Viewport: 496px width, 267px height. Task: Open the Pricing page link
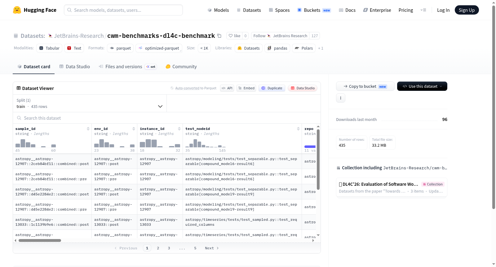click(x=406, y=10)
